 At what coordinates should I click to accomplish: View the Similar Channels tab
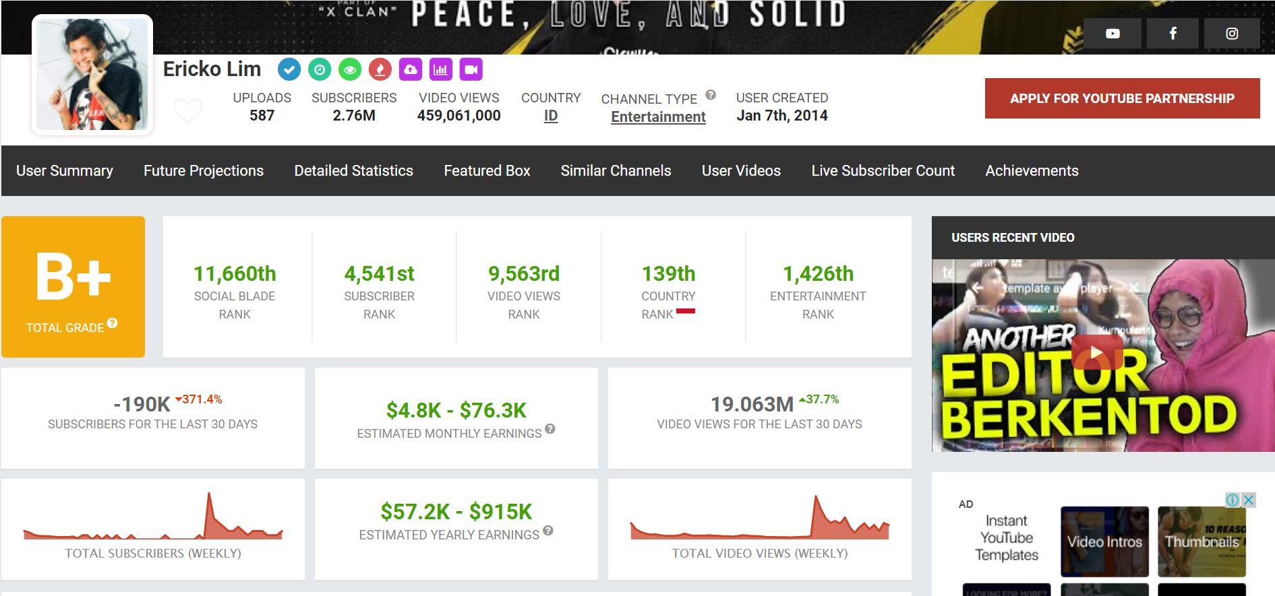point(616,171)
